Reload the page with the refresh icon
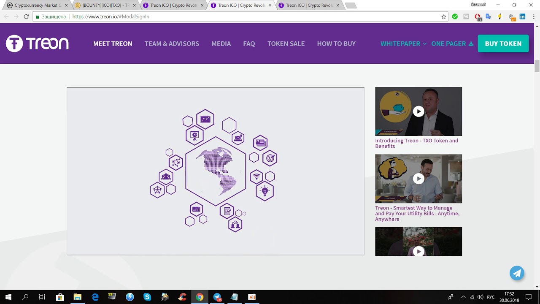This screenshot has height=304, width=540. coord(26,16)
